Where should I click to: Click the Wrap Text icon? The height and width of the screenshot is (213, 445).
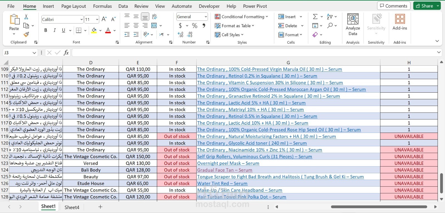point(155,16)
